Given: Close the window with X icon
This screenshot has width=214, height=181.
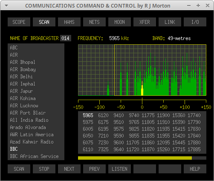Looking at the screenshot, I should tap(208, 6).
